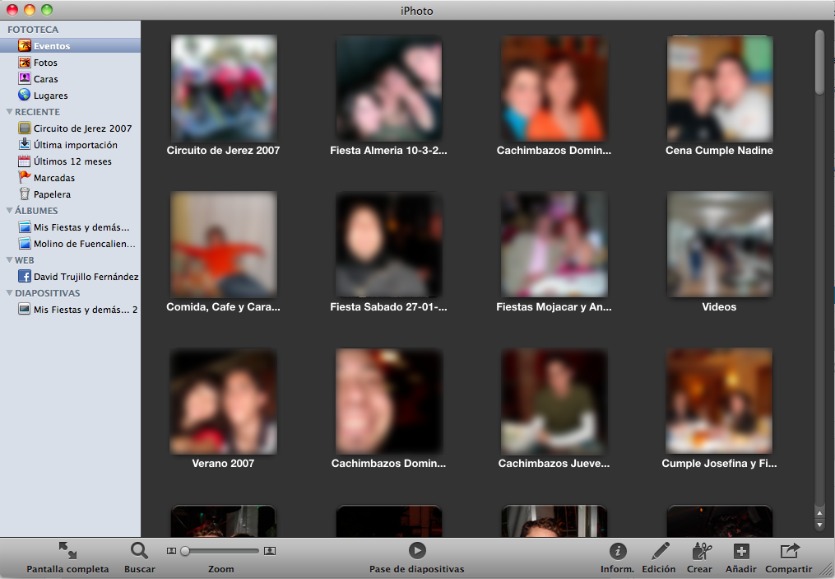Click the Cachimbazos Jueve... event title
Screen dimensions: 835x579
coord(554,464)
